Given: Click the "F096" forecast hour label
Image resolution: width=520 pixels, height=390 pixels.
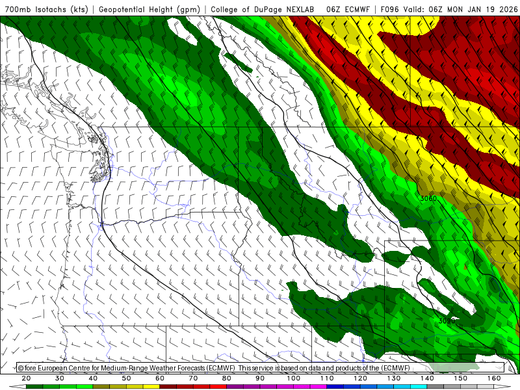Looking at the screenshot, I should [391, 9].
